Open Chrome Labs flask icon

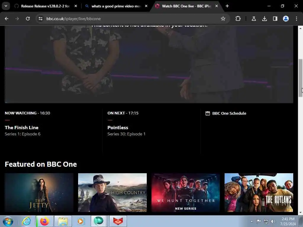click(x=254, y=19)
